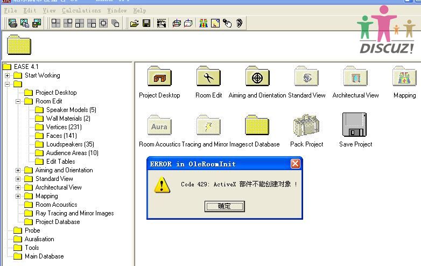Expand the Architectural View tree node
The width and height of the screenshot is (421, 266).
[18, 187]
